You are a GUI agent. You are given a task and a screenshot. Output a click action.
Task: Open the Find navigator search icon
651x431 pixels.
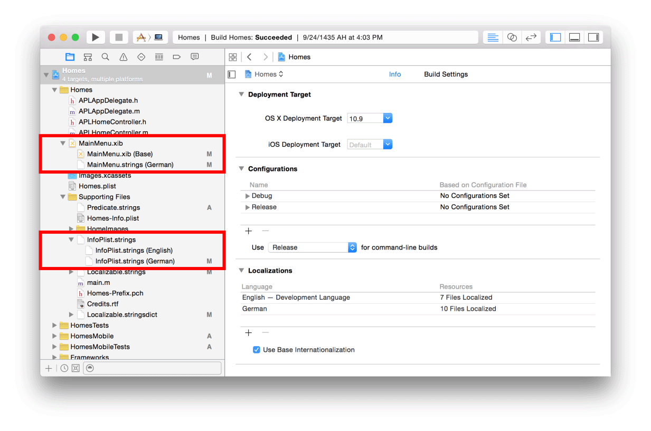point(106,57)
